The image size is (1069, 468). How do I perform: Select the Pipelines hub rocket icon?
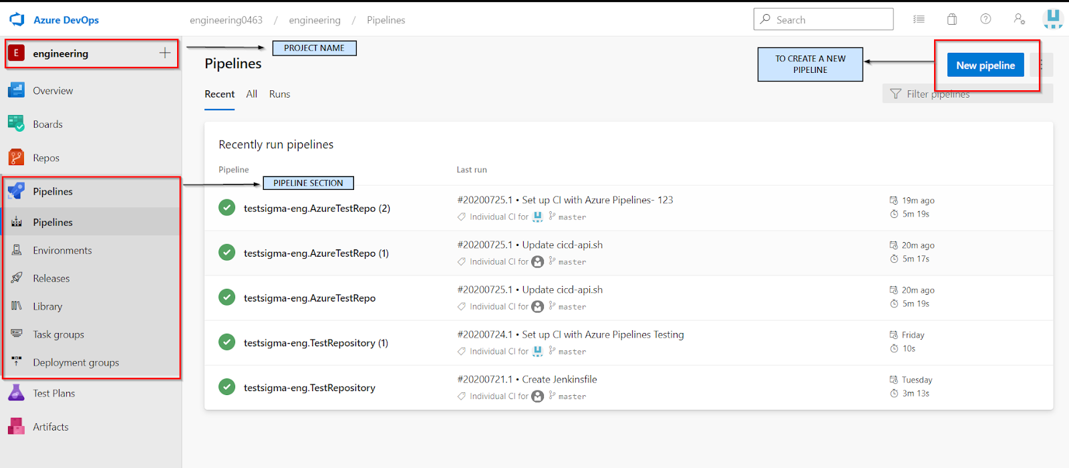(16, 191)
